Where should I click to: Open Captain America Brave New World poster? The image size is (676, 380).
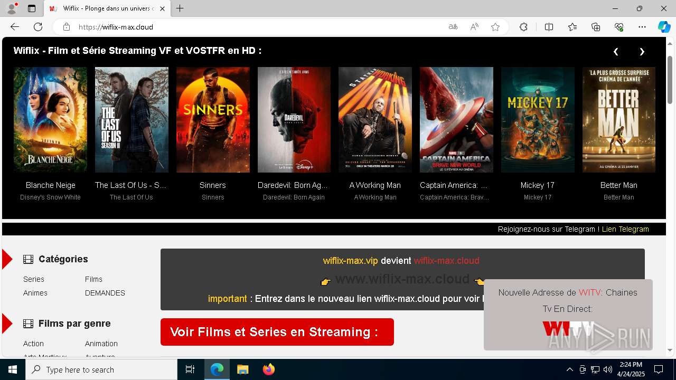coord(456,120)
